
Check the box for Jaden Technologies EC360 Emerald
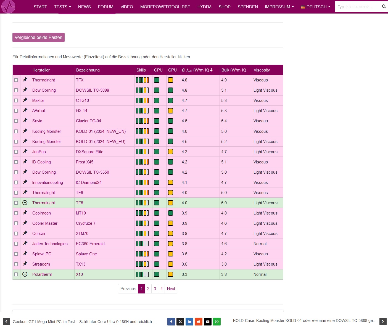click(16, 244)
